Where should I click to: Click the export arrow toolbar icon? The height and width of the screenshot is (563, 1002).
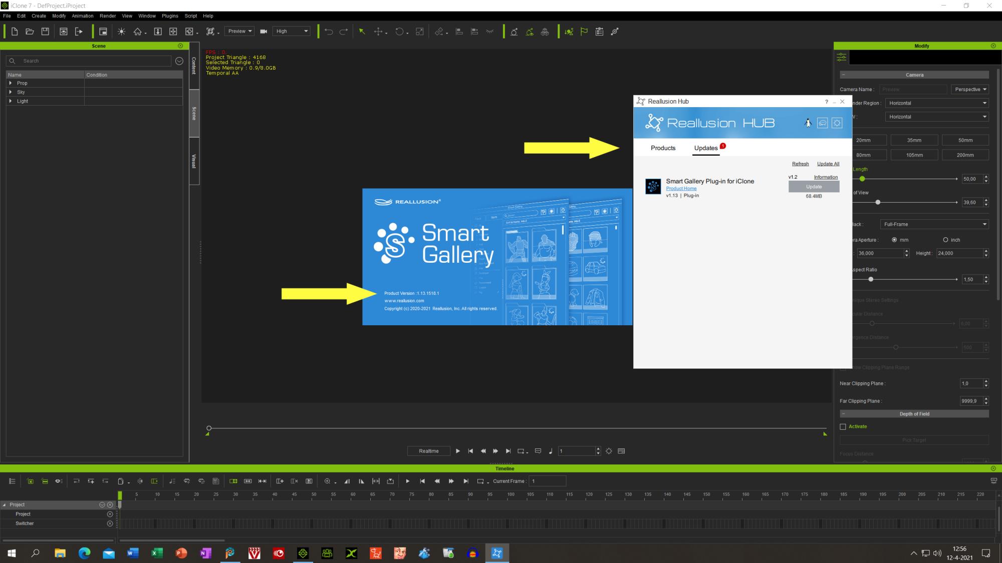click(79, 32)
